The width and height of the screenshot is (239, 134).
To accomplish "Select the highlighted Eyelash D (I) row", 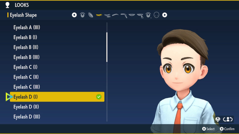I will [57, 97].
